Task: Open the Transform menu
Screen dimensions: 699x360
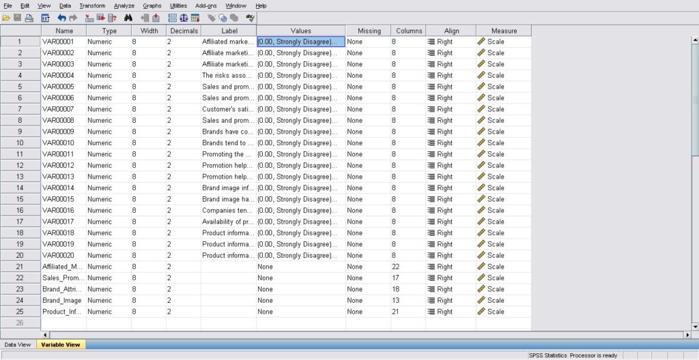Action: coord(92,5)
